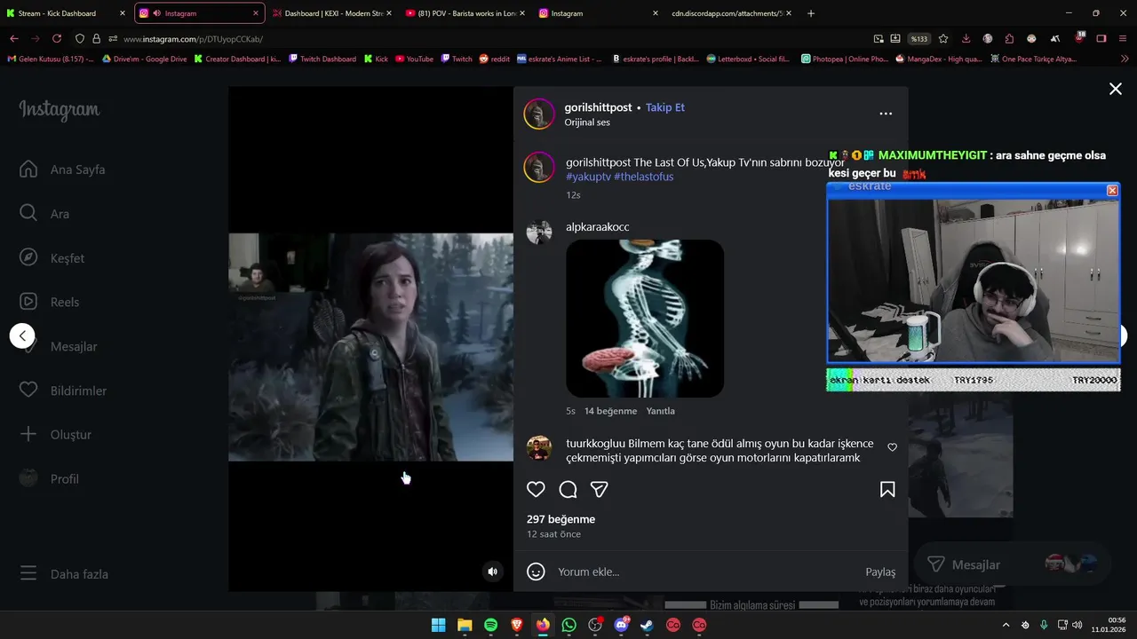Screen dimensions: 1137x639
Task: Open the Firefox hamburger menu
Action: [1123, 39]
